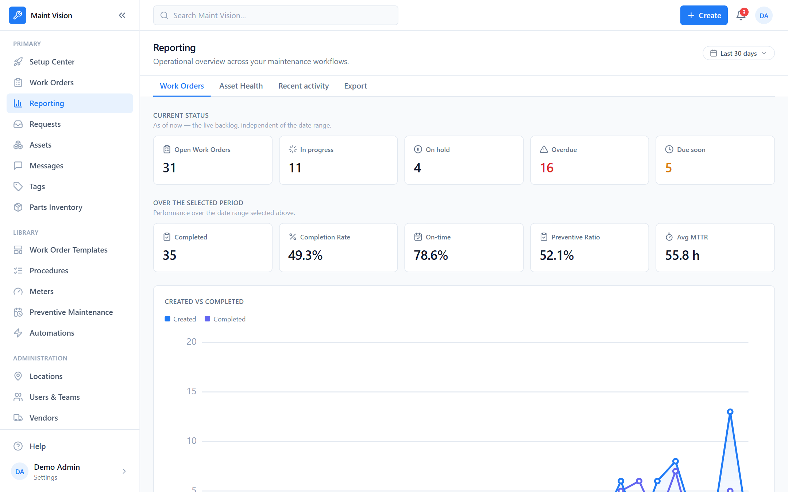Toggle Completed series via purple legend swatch

pos(207,319)
